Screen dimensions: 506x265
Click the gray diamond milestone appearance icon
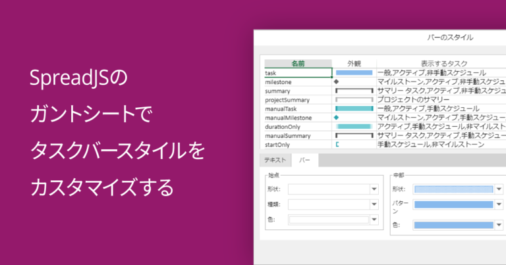336,82
